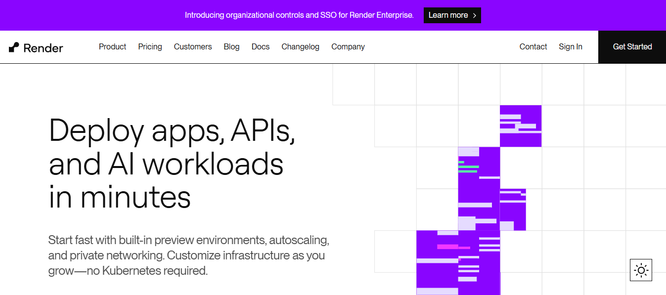Click the Render logo icon
This screenshot has width=666, height=295.
(x=14, y=47)
